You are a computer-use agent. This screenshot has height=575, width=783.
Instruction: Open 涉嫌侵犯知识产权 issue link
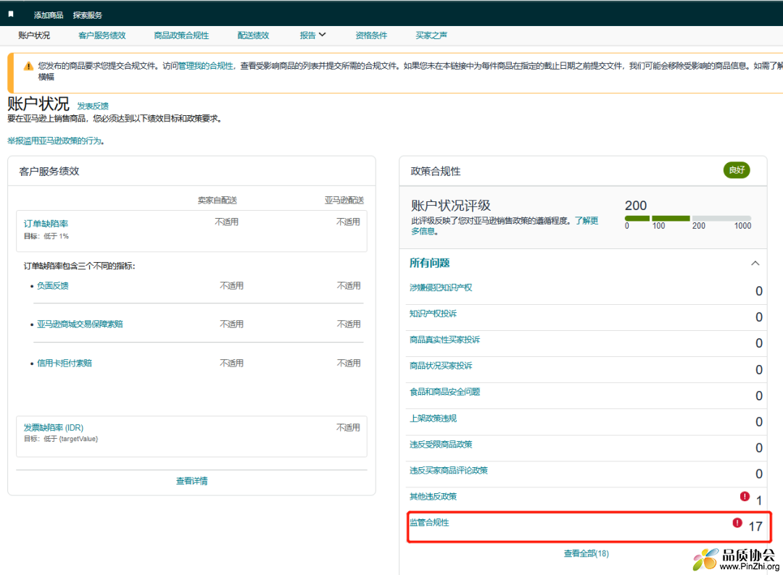pos(441,287)
